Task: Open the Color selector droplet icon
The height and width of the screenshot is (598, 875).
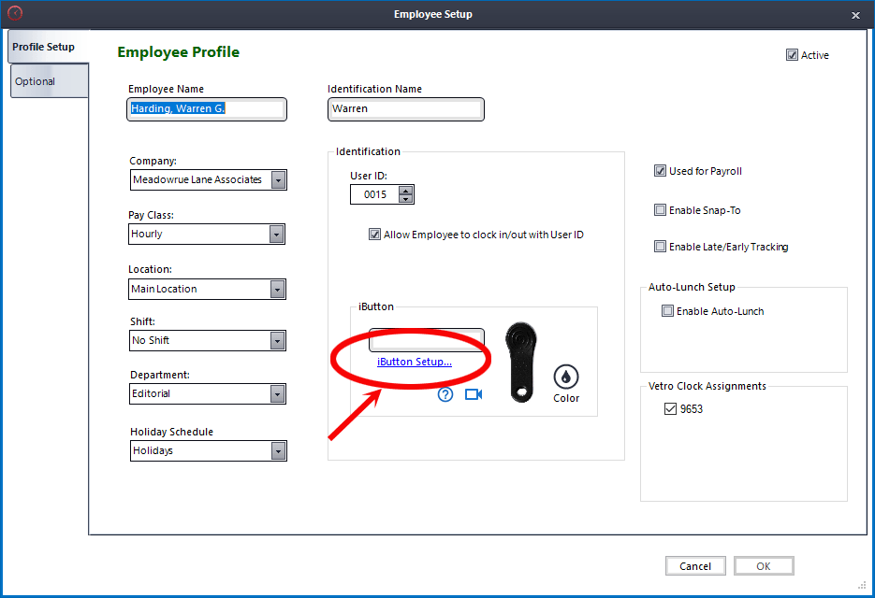Action: (565, 377)
